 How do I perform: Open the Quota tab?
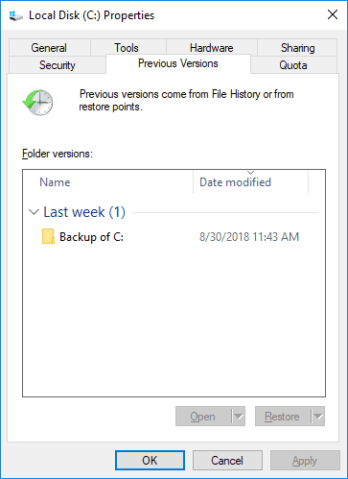point(293,65)
